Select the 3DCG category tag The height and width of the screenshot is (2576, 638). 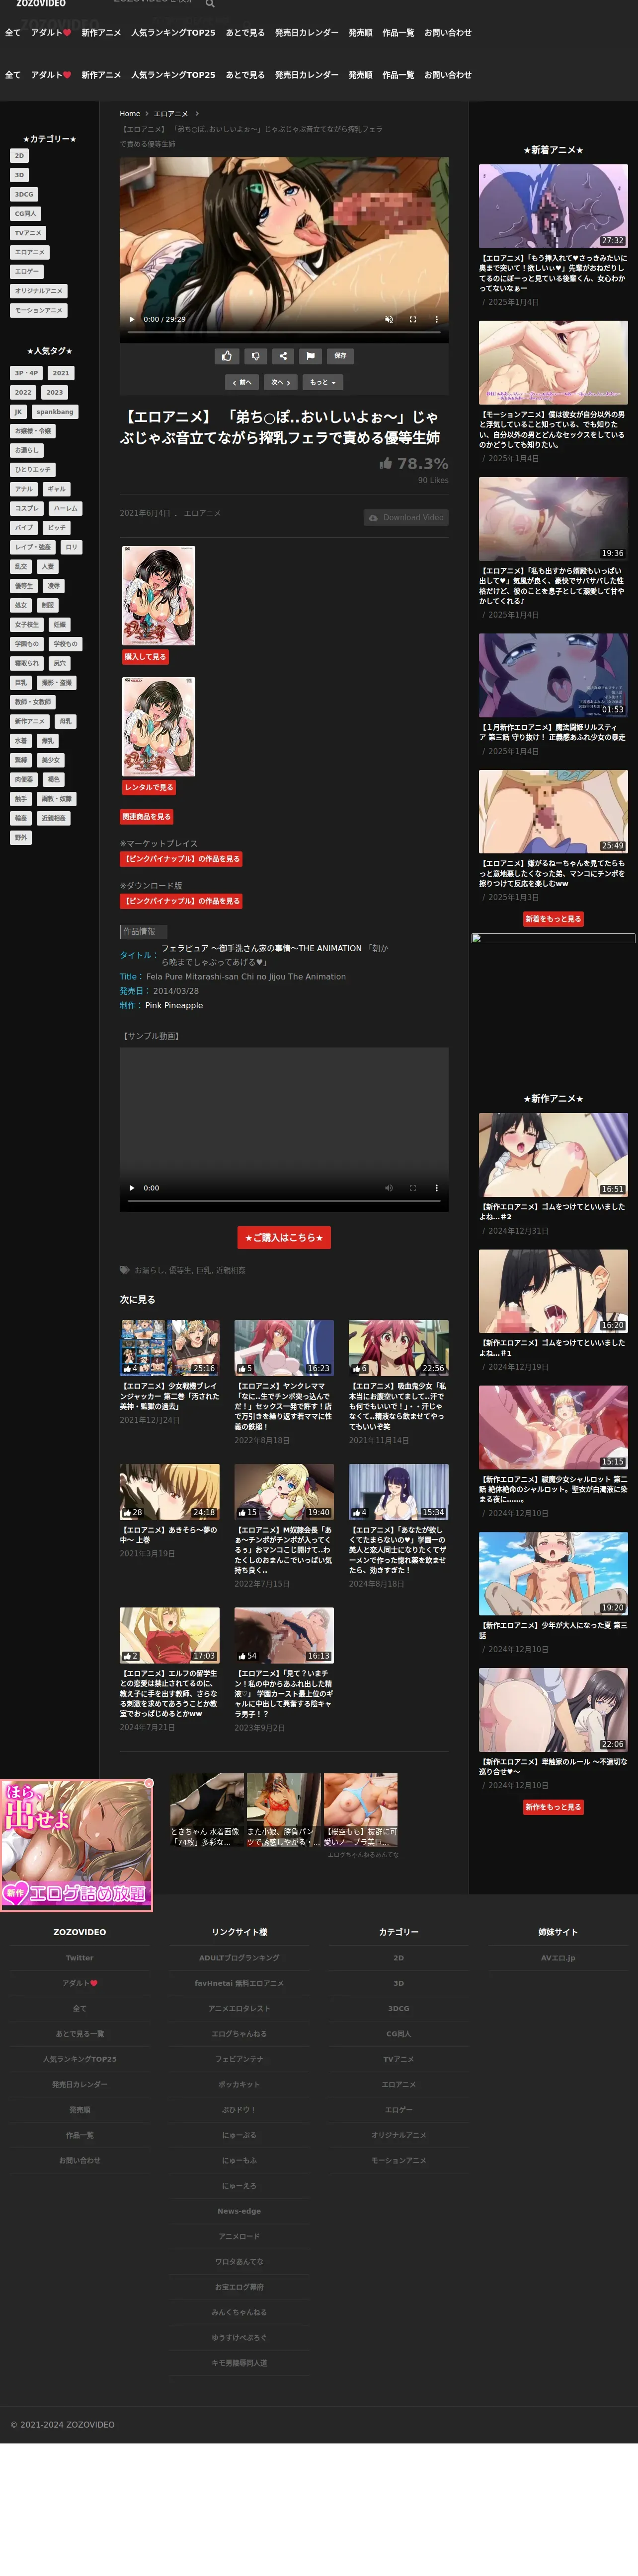tap(24, 194)
